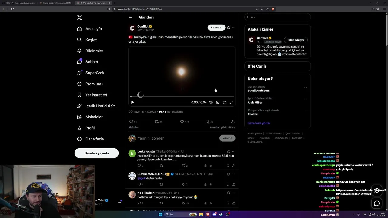Open Bildirimler notifications
388x218 pixels.
pyautogui.click(x=90, y=51)
